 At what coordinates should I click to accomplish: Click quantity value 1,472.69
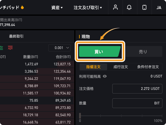coord(31,64)
